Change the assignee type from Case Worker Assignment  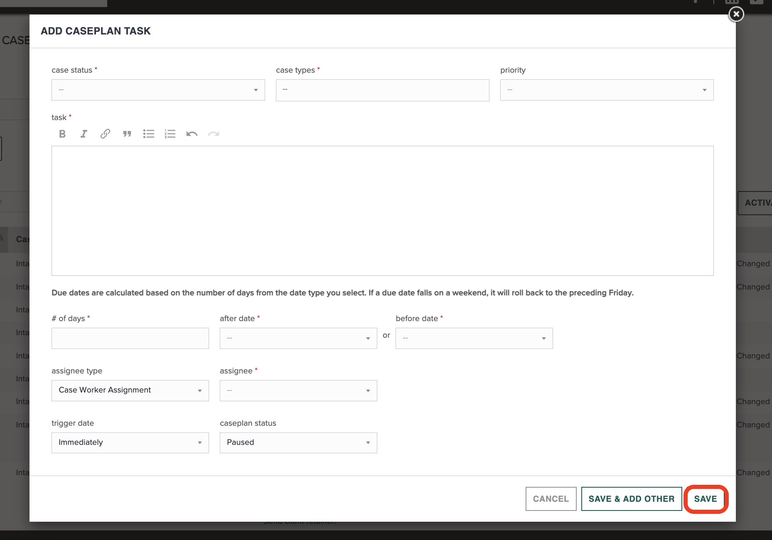point(130,390)
